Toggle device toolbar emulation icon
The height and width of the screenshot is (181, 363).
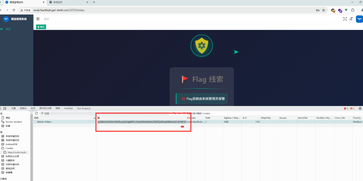[5, 108]
